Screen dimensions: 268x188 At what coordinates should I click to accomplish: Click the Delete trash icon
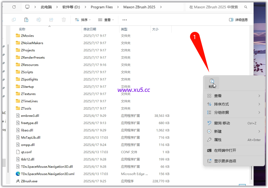coord(63,19)
